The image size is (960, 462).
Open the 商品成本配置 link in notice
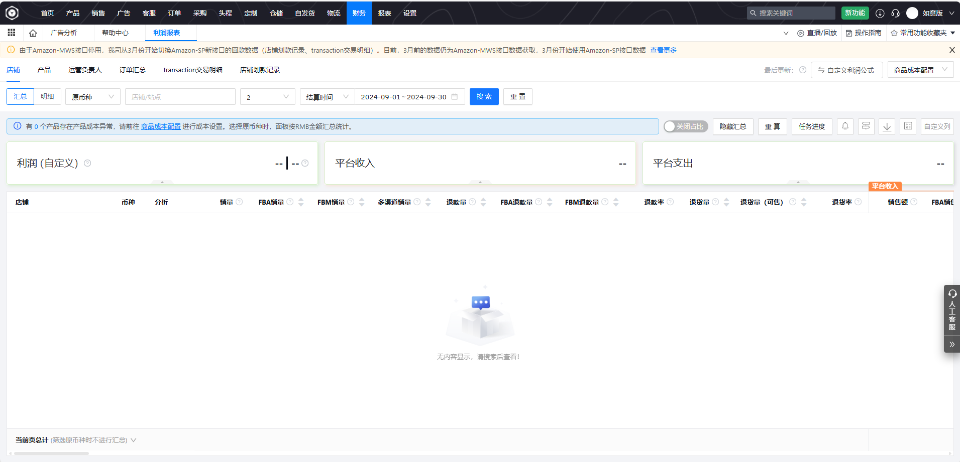point(161,126)
